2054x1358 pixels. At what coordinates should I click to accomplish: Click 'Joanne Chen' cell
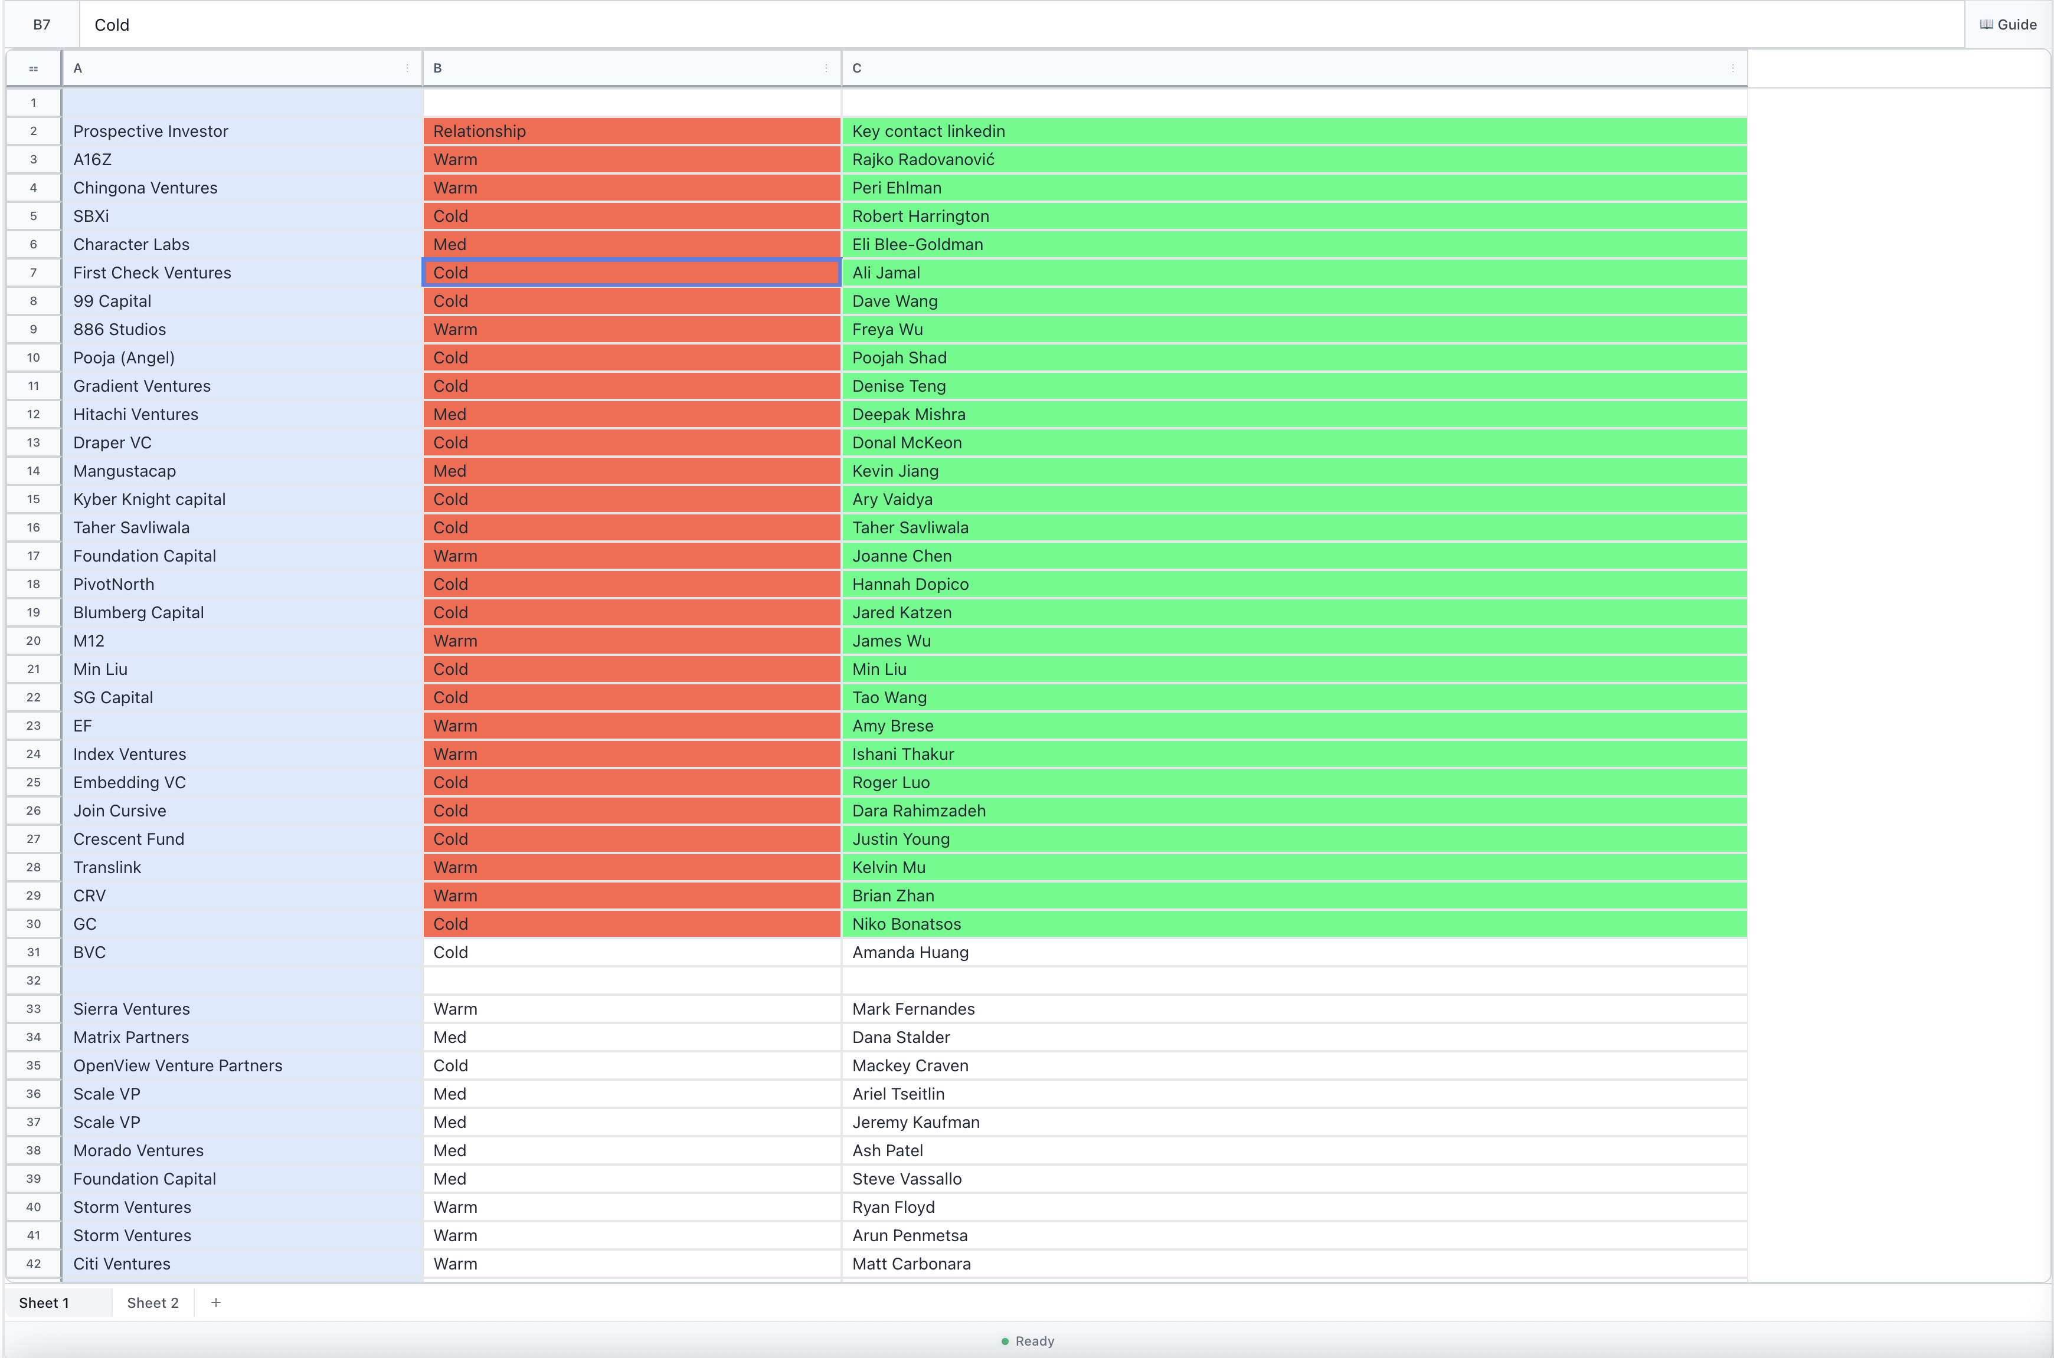point(1294,556)
